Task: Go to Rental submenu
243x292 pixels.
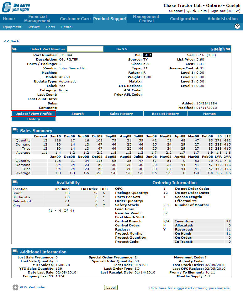Action: [67, 27]
